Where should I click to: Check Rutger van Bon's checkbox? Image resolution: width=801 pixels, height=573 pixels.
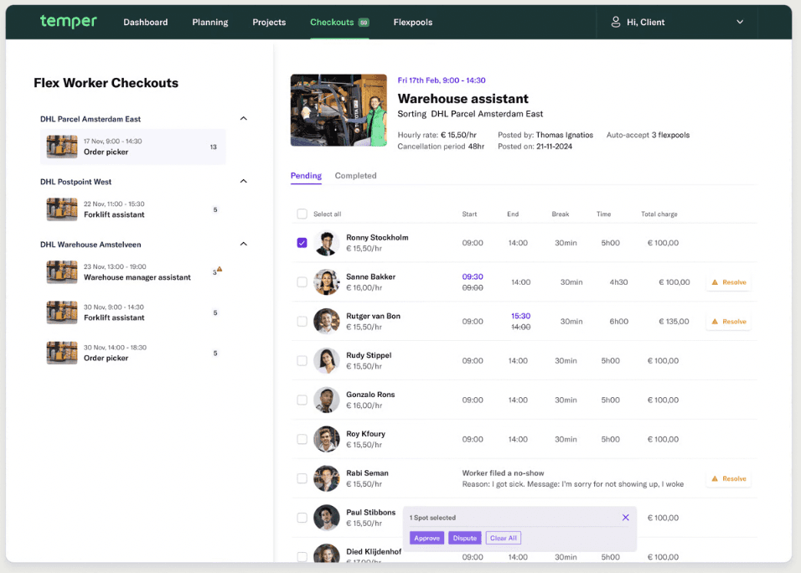click(302, 321)
